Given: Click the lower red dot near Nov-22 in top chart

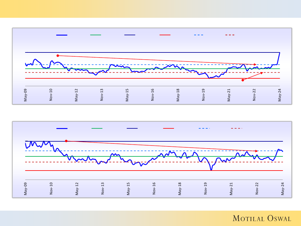Looking at the screenshot, I should 243,80.
